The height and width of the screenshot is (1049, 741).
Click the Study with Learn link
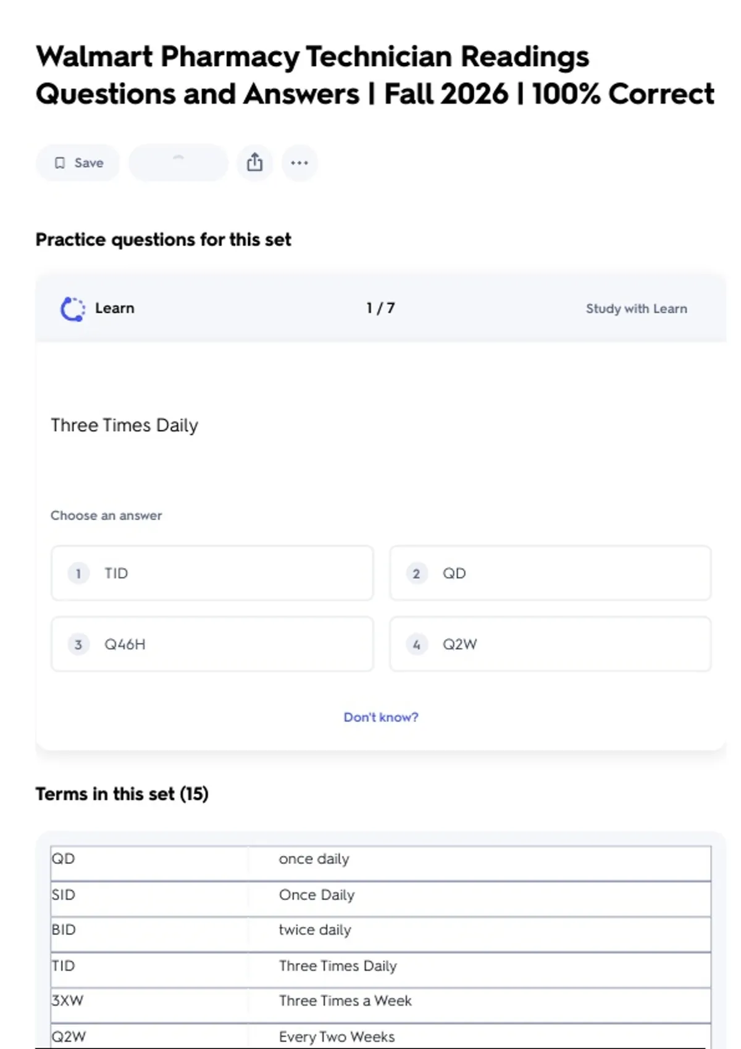click(x=636, y=309)
